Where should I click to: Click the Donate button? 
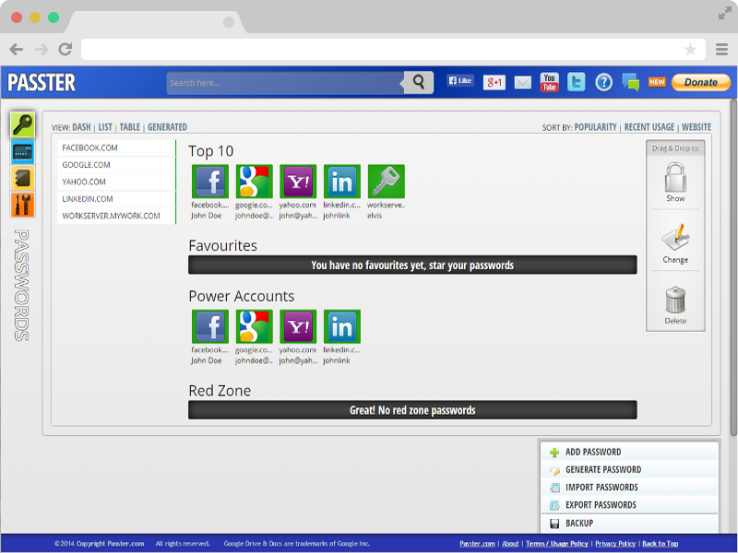tap(701, 82)
